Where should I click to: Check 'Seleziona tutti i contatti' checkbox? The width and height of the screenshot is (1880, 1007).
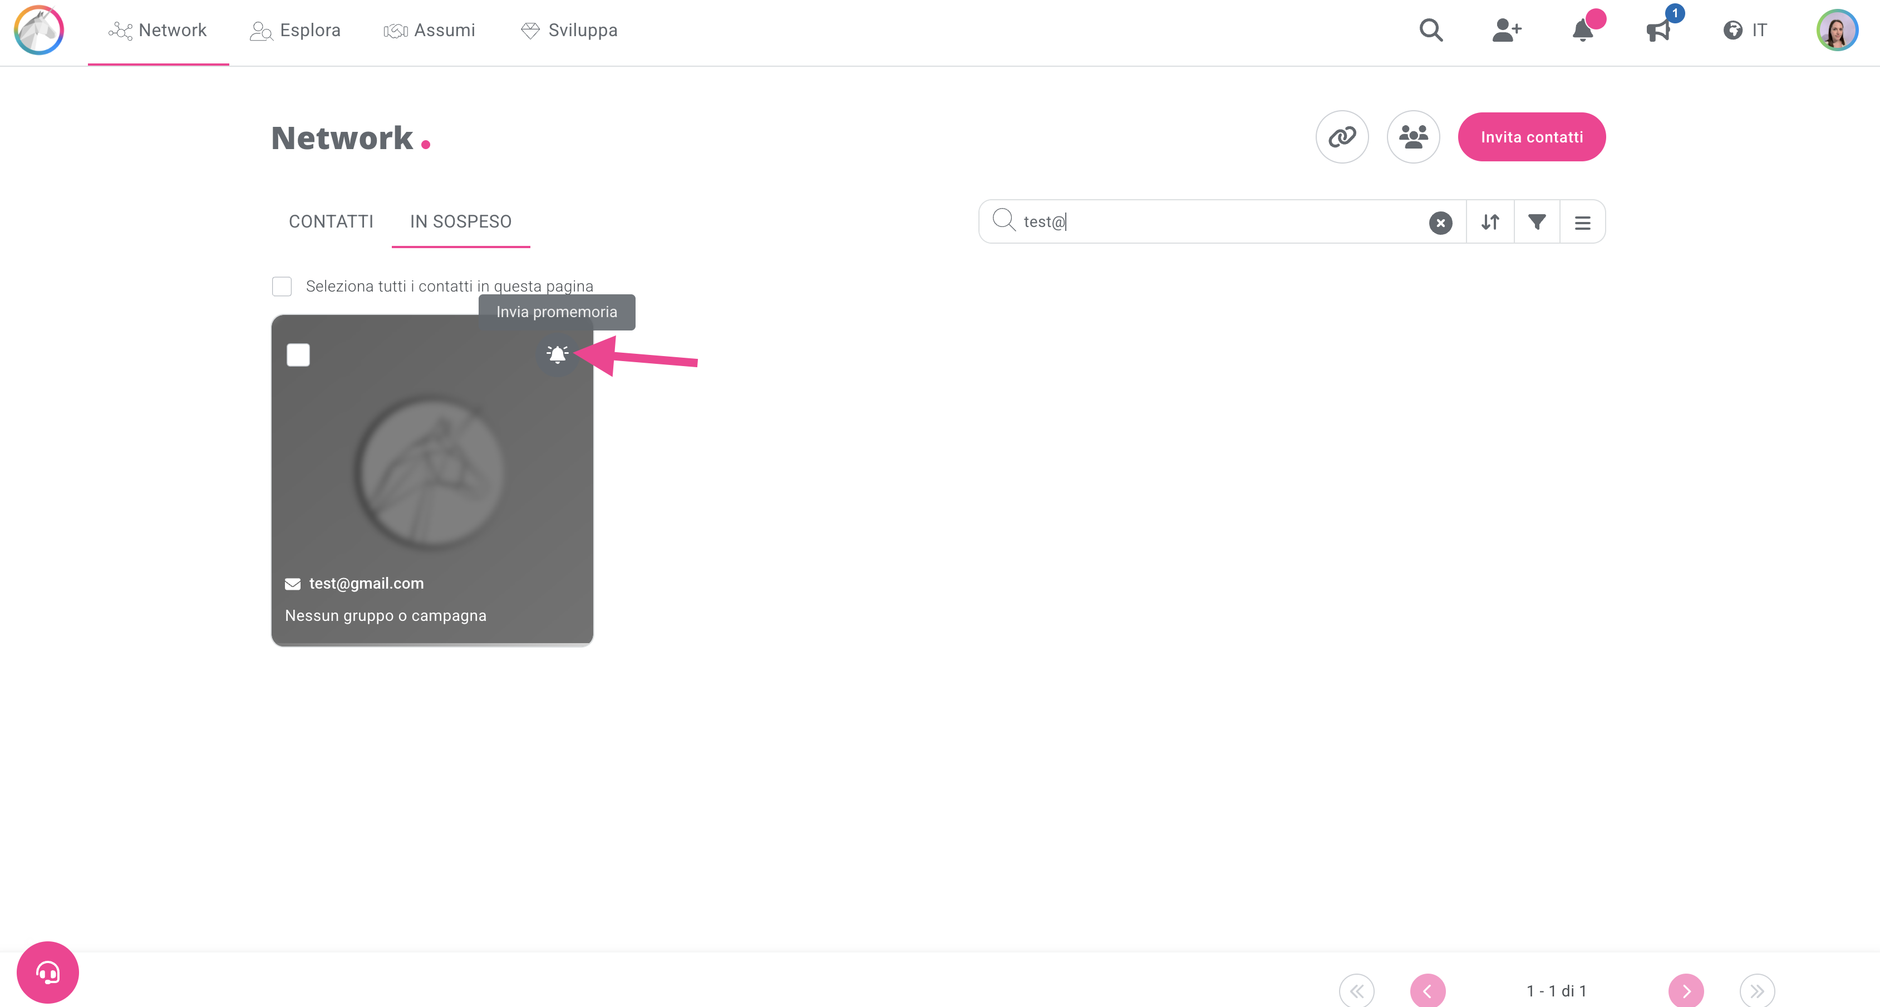point(282,286)
